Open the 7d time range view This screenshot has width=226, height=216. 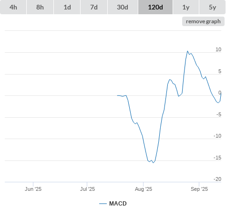coord(94,7)
